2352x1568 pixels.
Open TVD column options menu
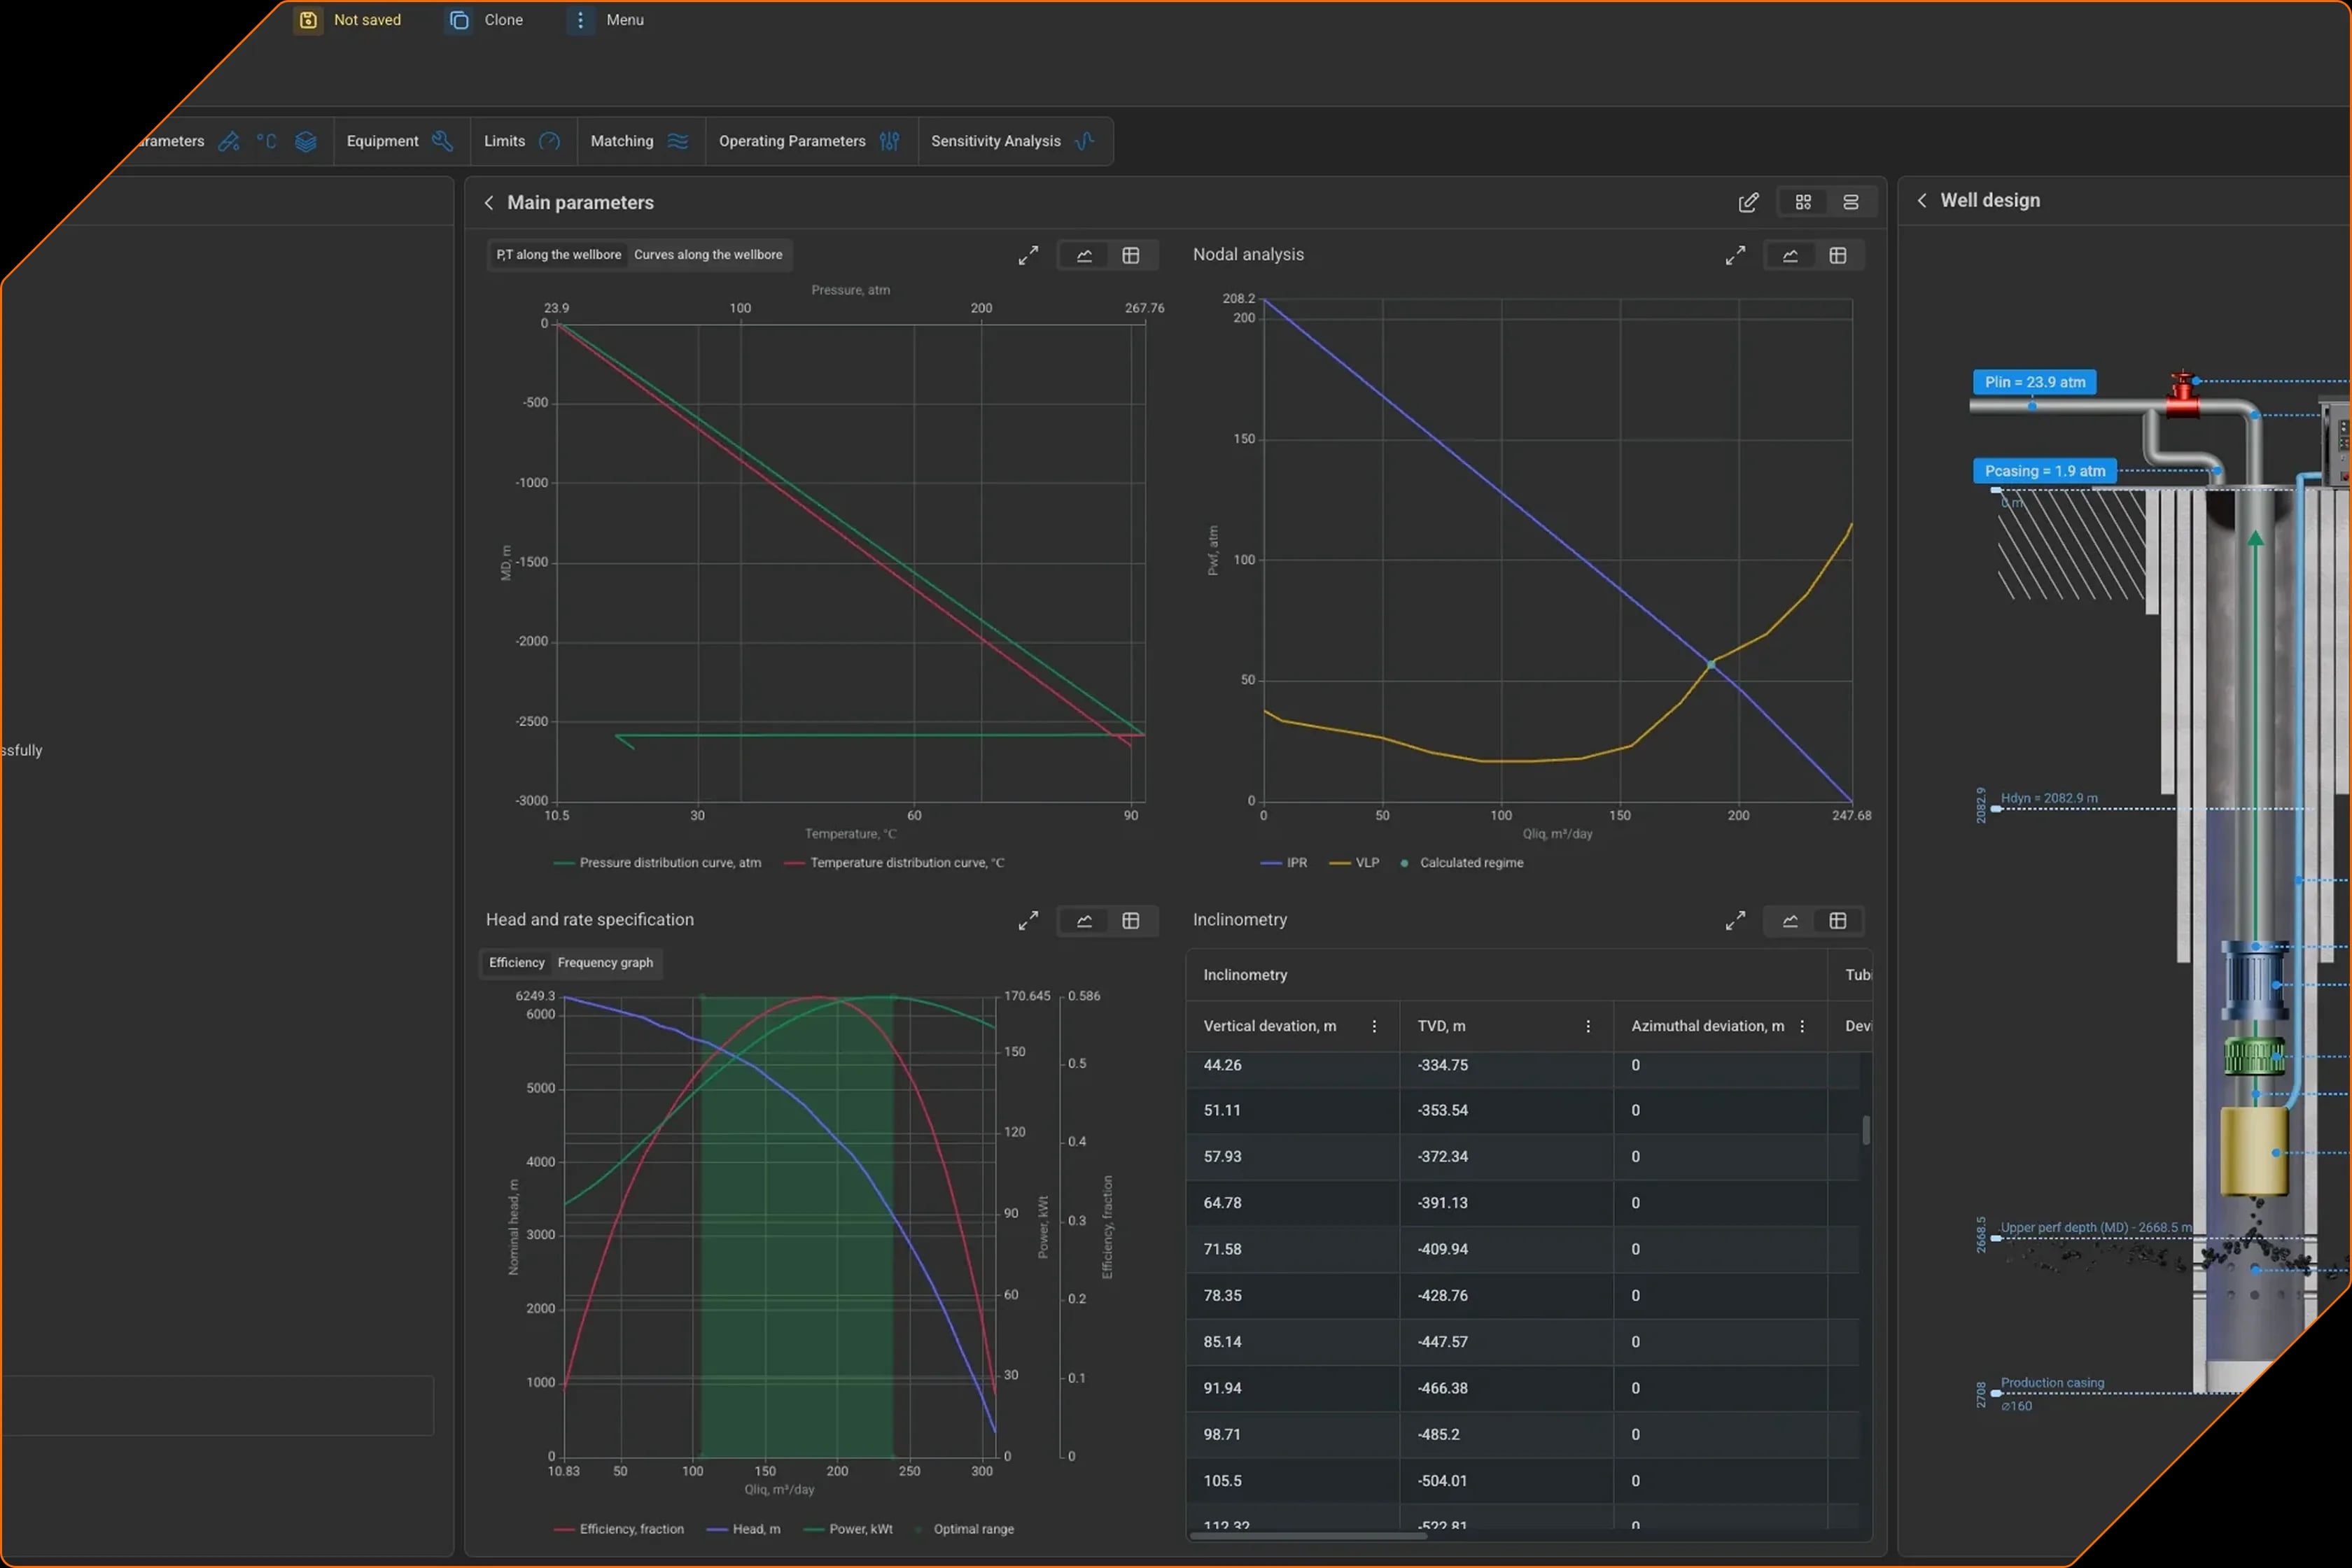point(1588,1026)
